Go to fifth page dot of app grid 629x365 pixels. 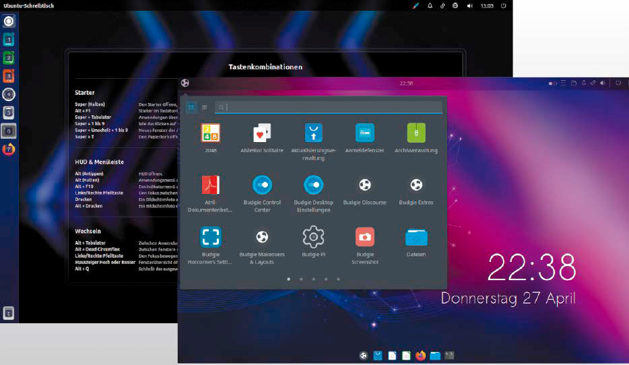pyautogui.click(x=338, y=279)
